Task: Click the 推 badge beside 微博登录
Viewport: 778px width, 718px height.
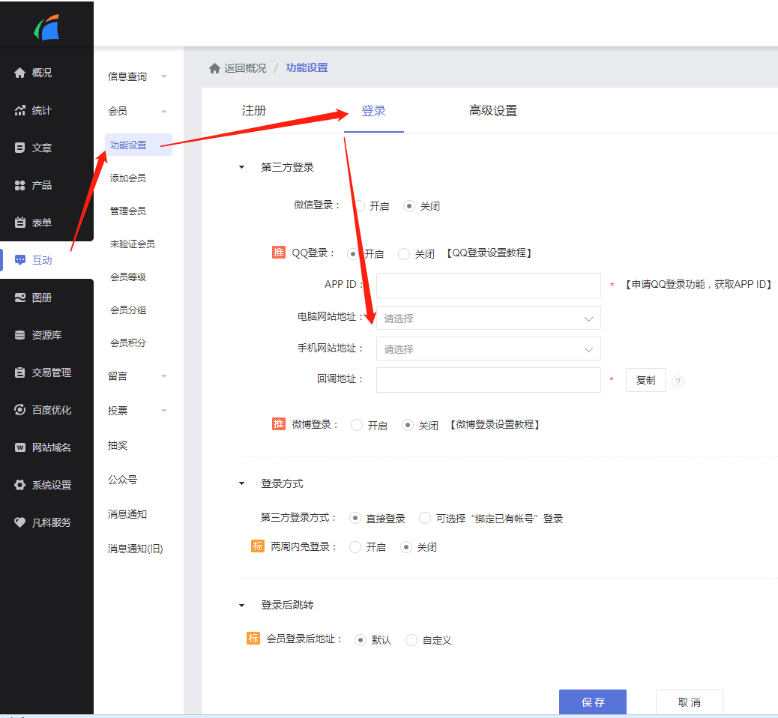Action: click(x=279, y=424)
